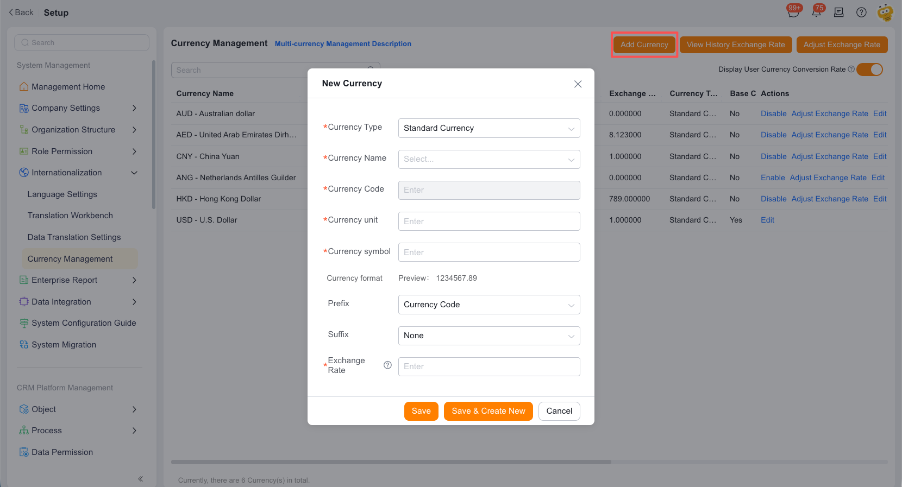This screenshot has height=487, width=902.
Task: Open Data Translation Settings menu item
Action: click(x=74, y=237)
